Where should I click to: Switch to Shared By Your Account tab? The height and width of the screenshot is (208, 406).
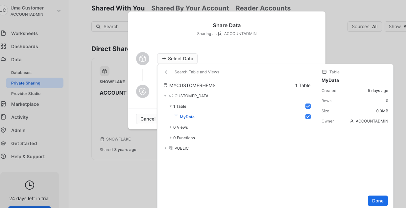(x=190, y=8)
